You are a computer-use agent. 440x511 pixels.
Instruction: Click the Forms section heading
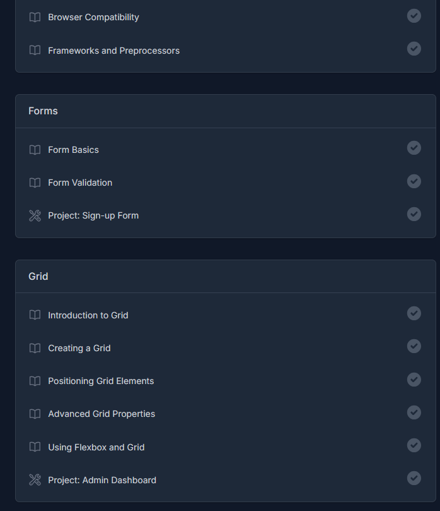click(43, 111)
